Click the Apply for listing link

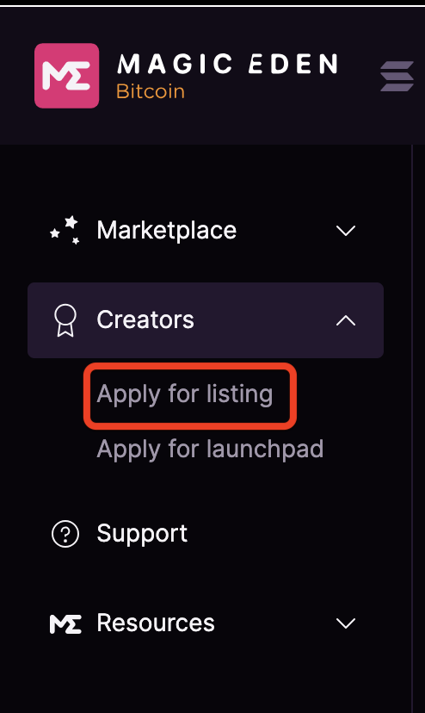(x=185, y=394)
